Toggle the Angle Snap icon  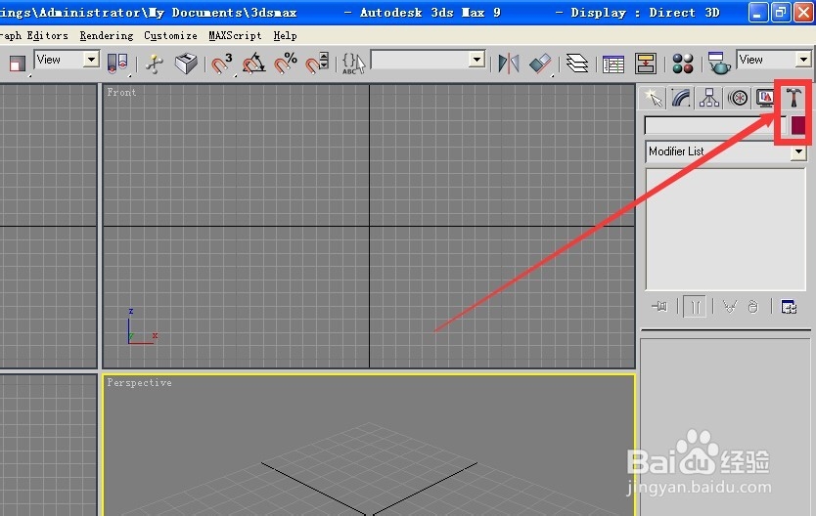pyautogui.click(x=254, y=64)
